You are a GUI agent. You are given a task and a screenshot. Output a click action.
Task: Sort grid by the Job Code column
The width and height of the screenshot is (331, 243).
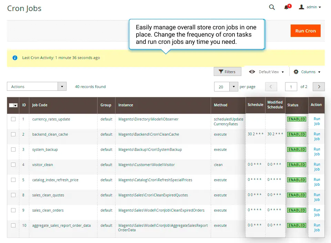pyautogui.click(x=40, y=105)
